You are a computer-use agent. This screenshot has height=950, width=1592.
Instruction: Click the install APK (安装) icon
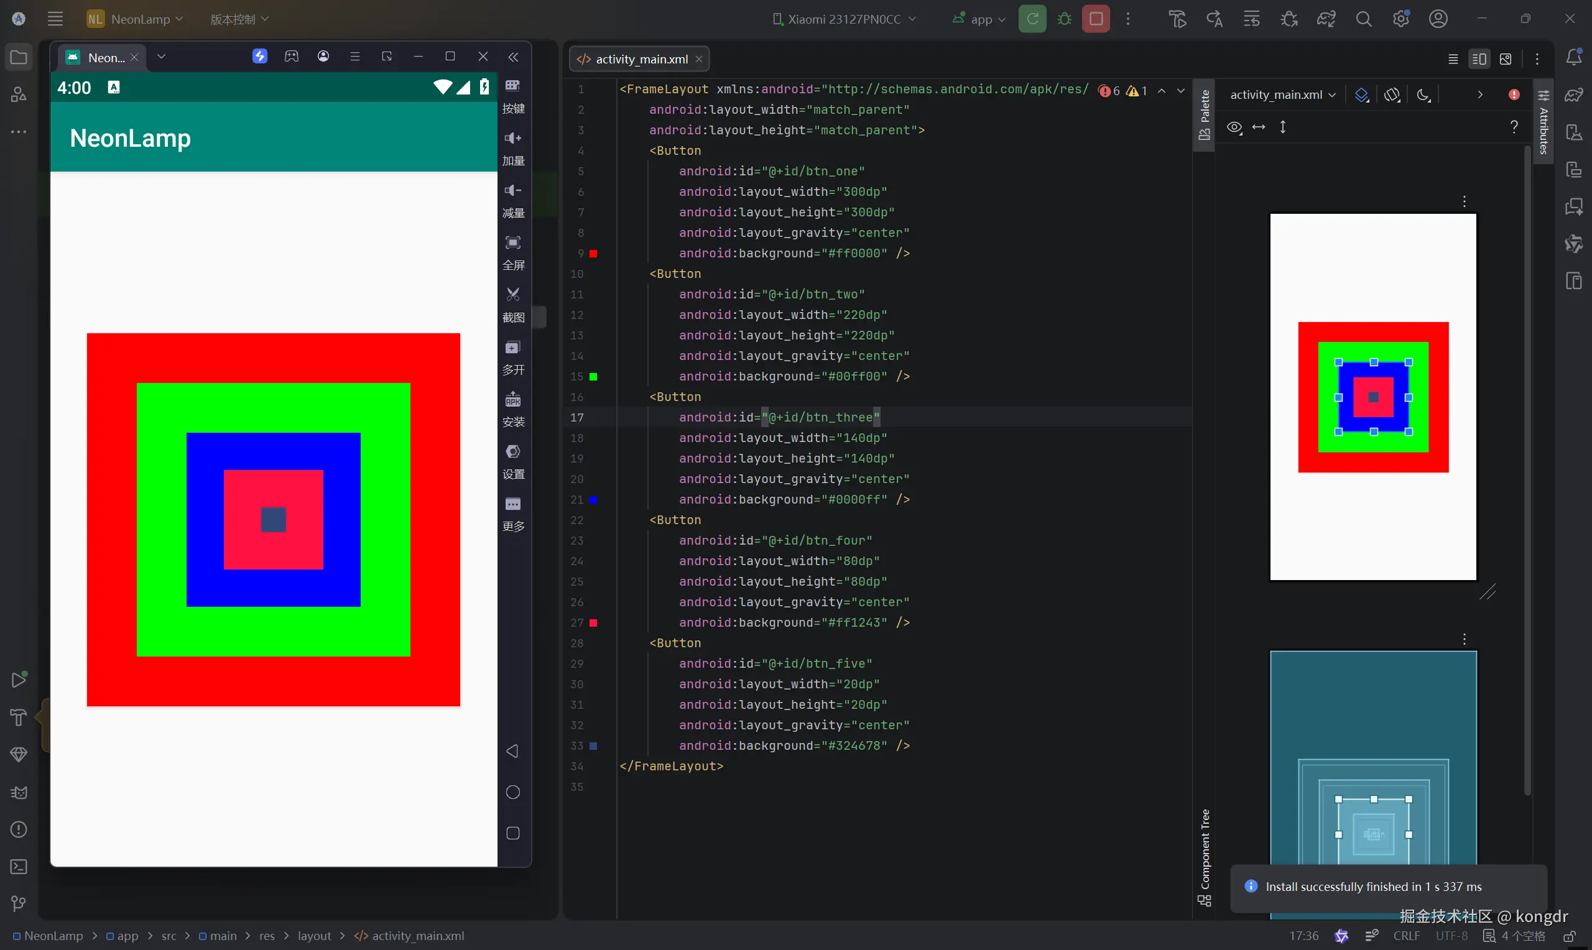[x=513, y=400]
